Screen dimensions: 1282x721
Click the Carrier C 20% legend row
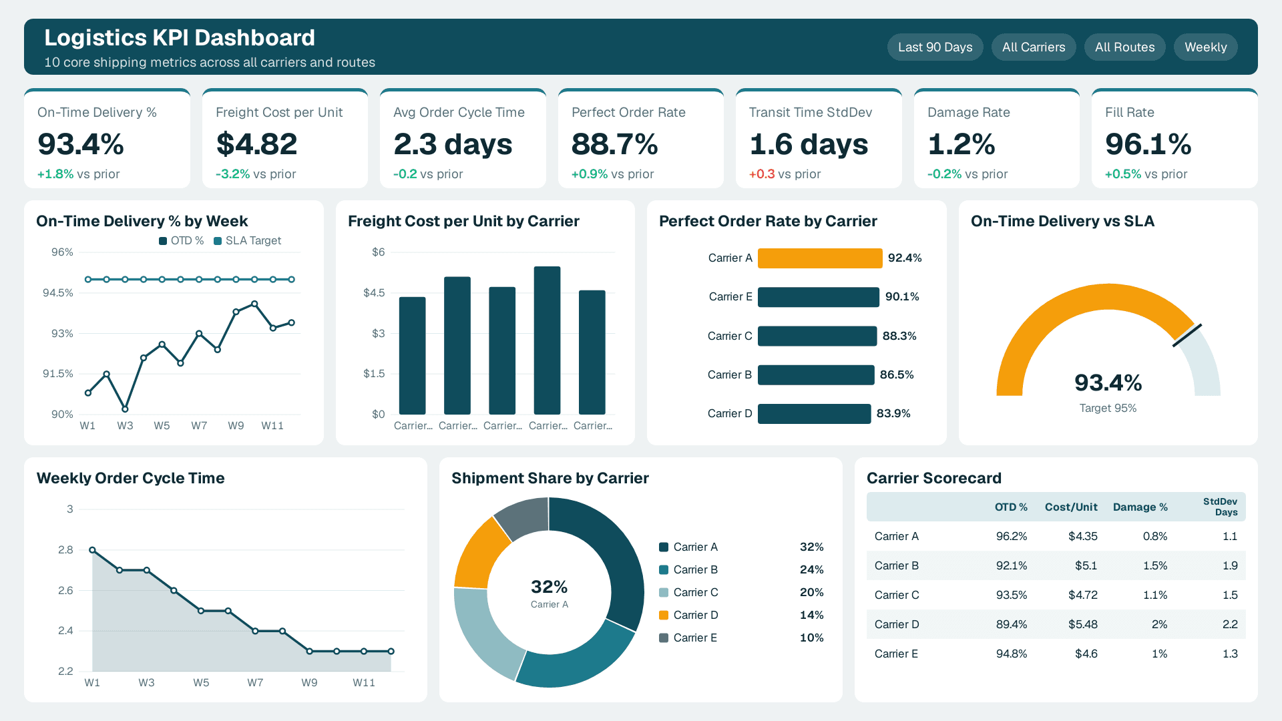click(741, 593)
